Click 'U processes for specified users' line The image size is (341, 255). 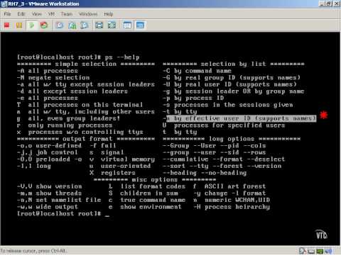click(x=224, y=125)
